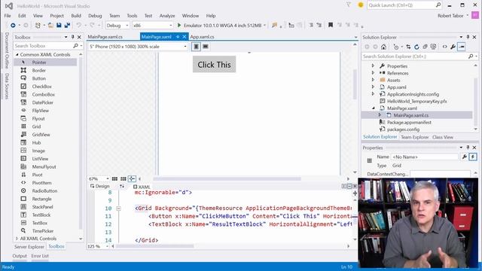Pick the DatePicker control in Toolbox
Viewport: 482px width, 271px height.
pos(45,102)
